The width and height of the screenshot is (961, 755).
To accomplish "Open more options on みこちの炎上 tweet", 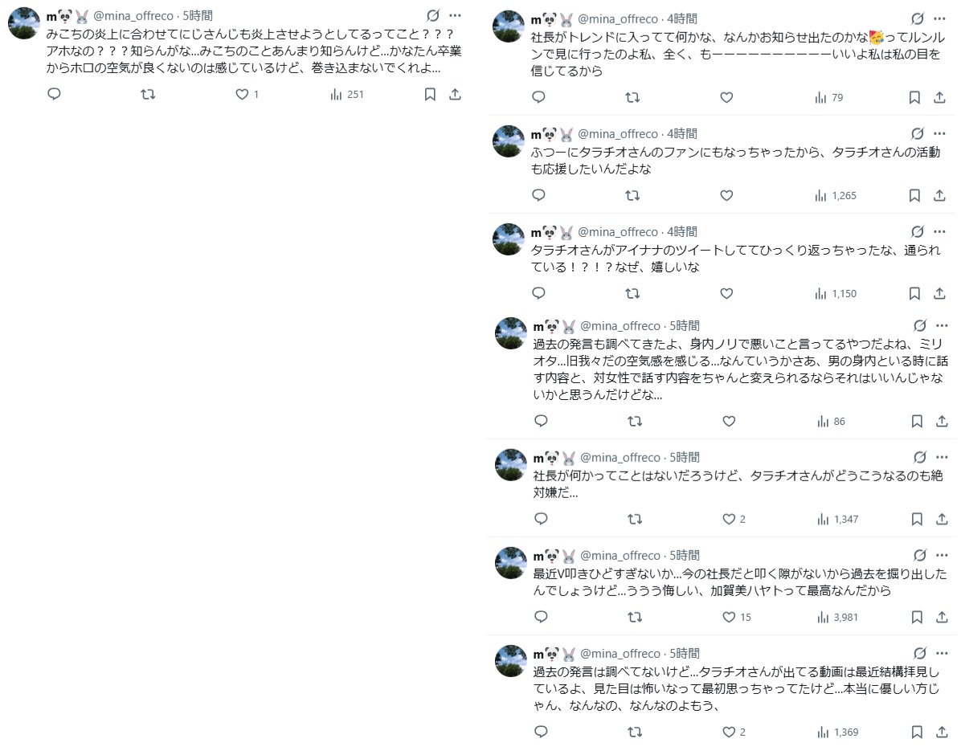I will click(x=455, y=15).
